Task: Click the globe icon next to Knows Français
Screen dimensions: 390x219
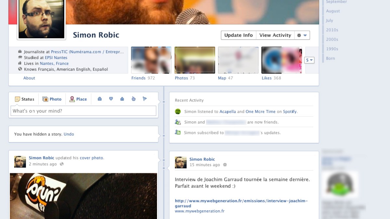Action: pyautogui.click(x=20, y=69)
